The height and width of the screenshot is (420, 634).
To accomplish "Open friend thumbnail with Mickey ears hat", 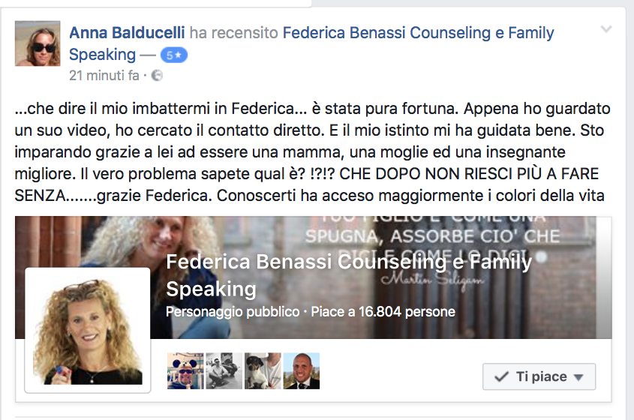I will point(185,370).
